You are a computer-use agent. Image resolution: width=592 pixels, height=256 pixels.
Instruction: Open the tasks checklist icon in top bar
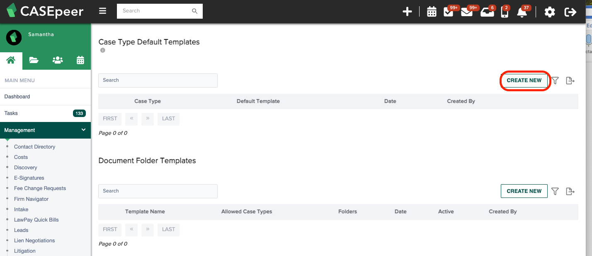click(449, 12)
